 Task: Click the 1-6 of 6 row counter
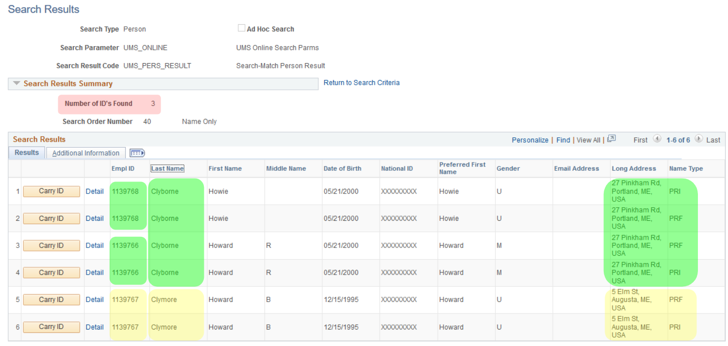[678, 140]
